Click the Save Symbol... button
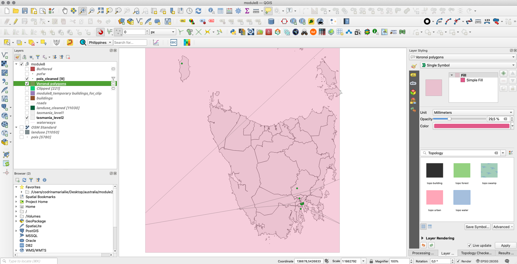517x264 pixels. (x=477, y=227)
